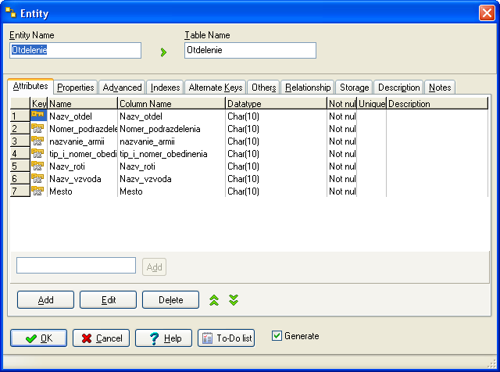
Task: Show the Notes tab
Action: (x=440, y=88)
